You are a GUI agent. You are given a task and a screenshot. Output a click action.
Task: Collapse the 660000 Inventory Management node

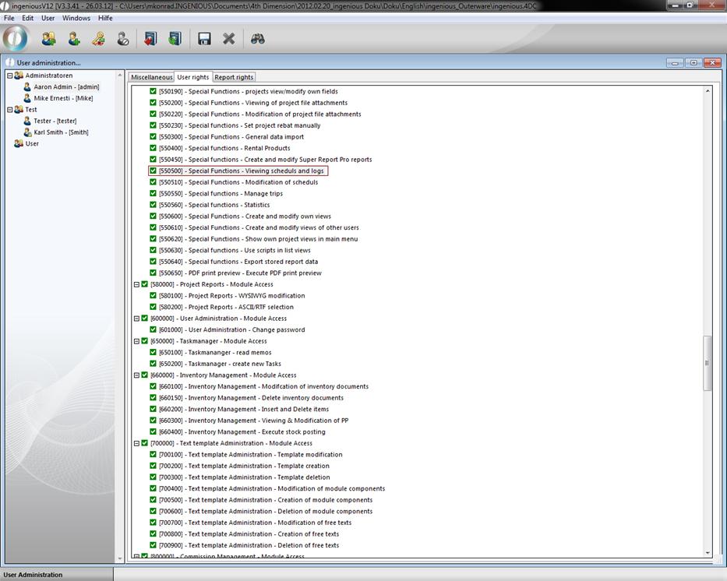tap(136, 375)
